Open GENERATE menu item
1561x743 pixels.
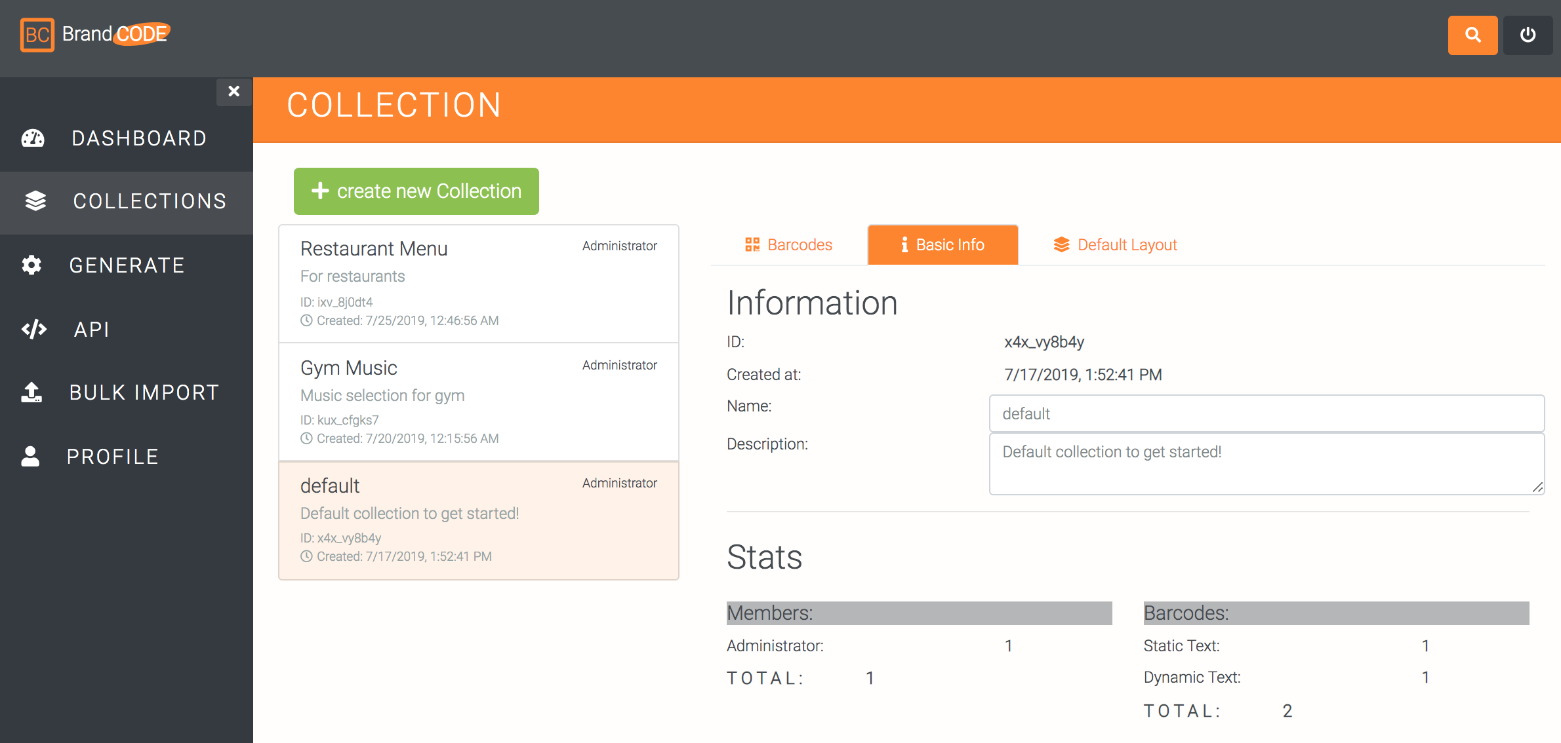127,265
